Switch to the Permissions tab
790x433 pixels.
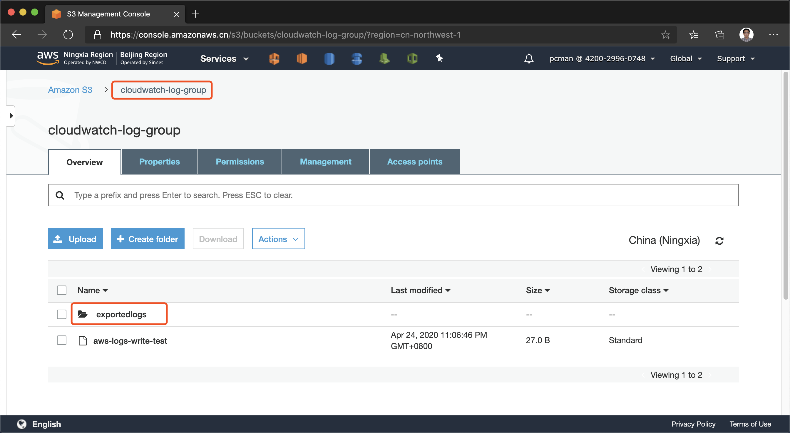(240, 162)
